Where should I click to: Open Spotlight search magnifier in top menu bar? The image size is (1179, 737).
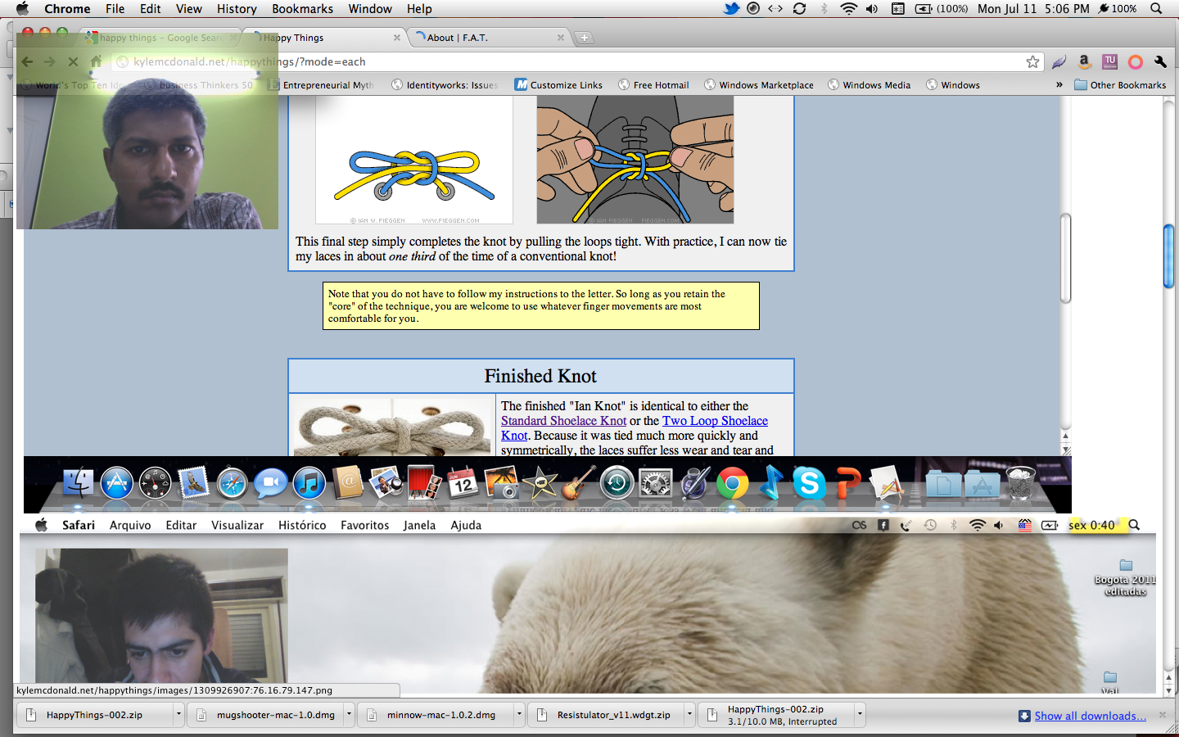tap(1156, 8)
